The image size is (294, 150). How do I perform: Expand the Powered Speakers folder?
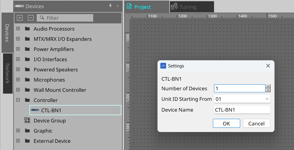click(18, 69)
